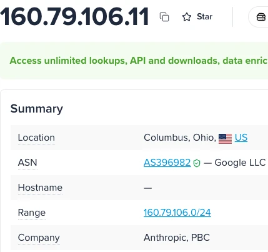Viewport: 268px width, 252px height.
Task: Click the Range field label
Action: click(32, 213)
